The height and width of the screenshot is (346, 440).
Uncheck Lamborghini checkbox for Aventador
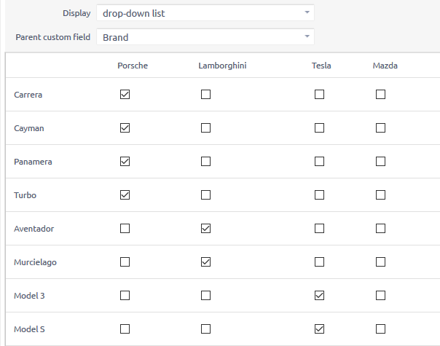[x=205, y=229]
